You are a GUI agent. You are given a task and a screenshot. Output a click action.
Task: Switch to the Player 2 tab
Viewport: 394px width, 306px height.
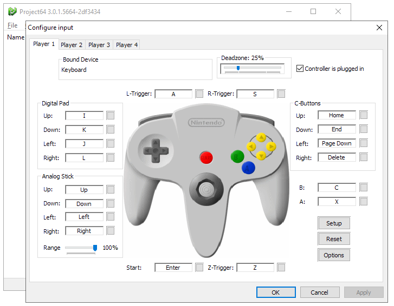tap(72, 45)
